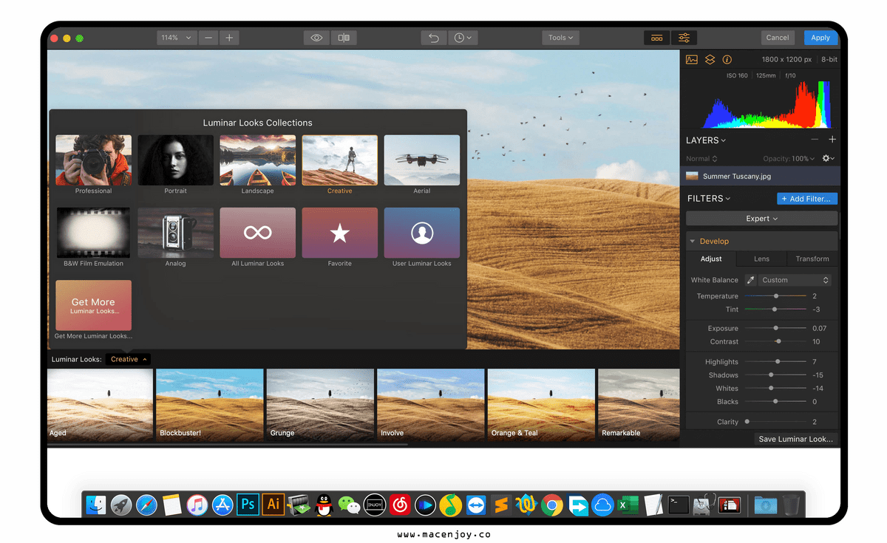887x543 pixels.
Task: Zoom out with the minus button
Action: click(208, 38)
